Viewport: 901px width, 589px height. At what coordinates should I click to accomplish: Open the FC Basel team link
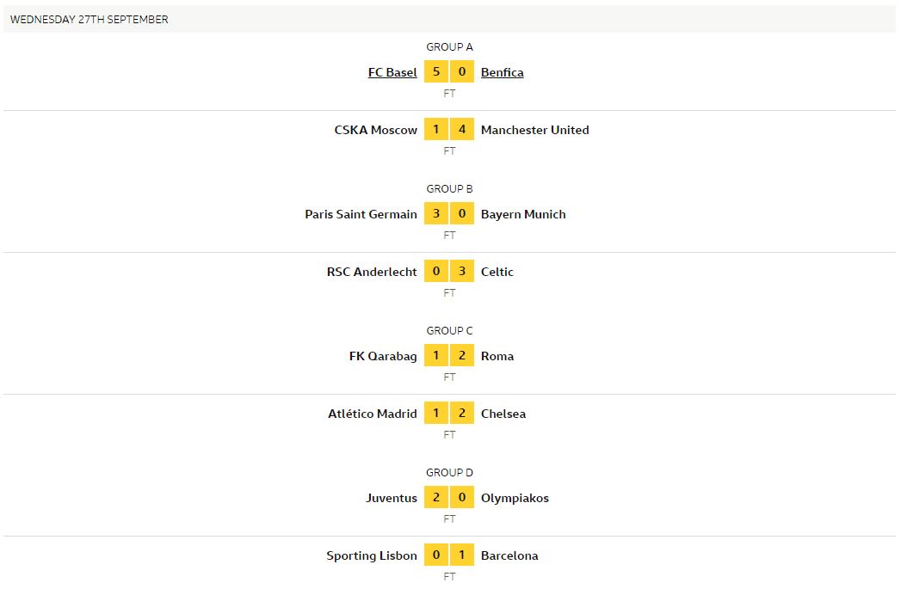click(392, 72)
